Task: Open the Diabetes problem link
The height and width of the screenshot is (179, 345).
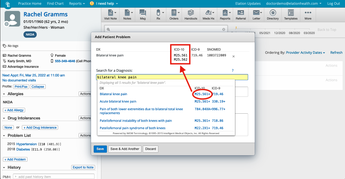Action: coord(23,149)
